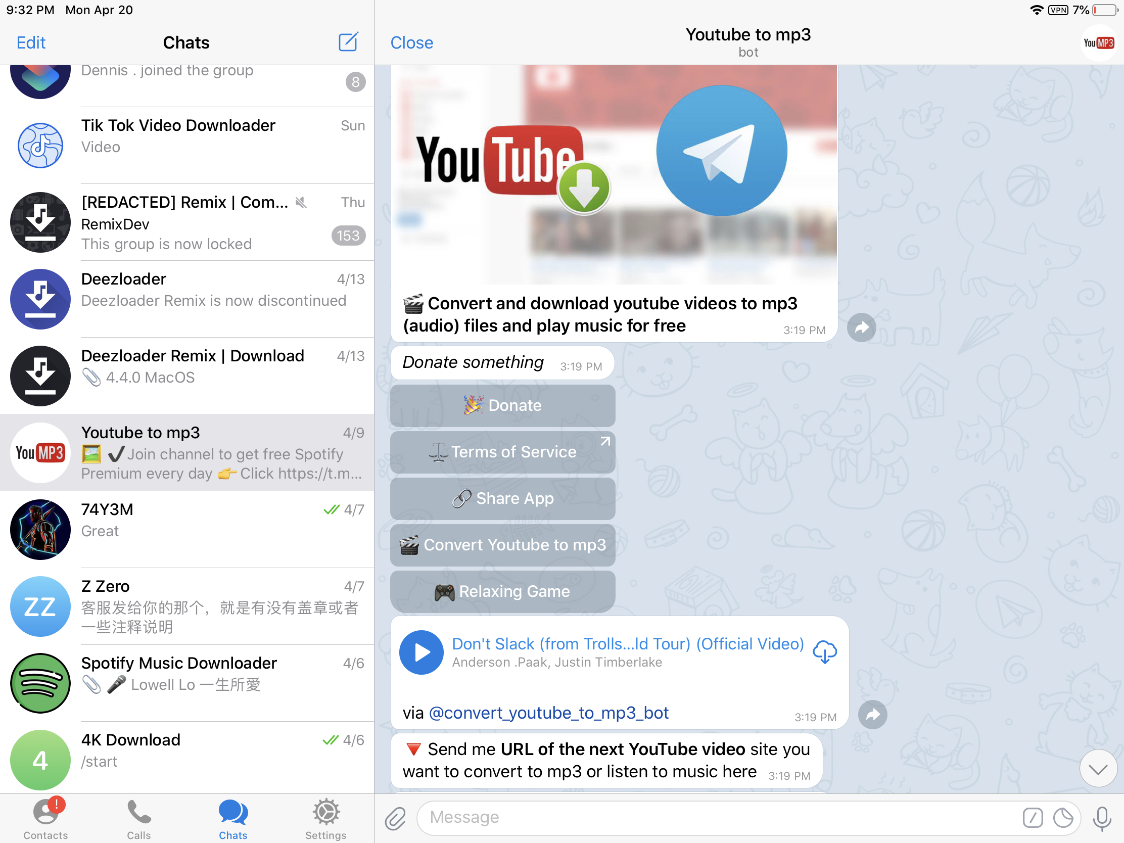Screen dimensions: 1124x843
Task: Scroll down using the bottom arrow button
Action: pyautogui.click(x=1097, y=769)
